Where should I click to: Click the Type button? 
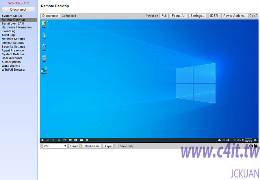pyautogui.click(x=108, y=146)
